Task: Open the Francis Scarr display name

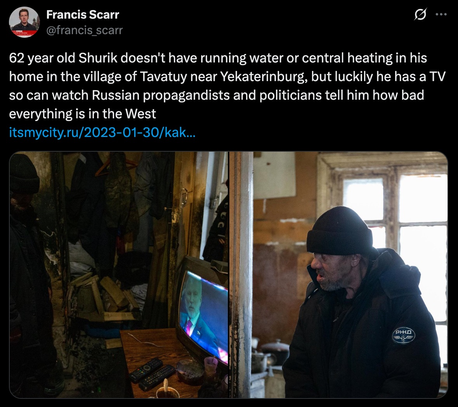Action: point(83,15)
